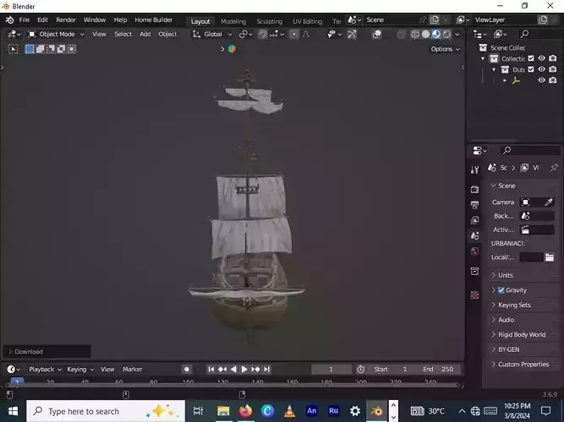
Task: Uncheck the Collection exclude checkbox
Action: [x=531, y=58]
